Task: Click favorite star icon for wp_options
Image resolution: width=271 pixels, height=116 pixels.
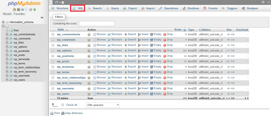Action: point(89,51)
